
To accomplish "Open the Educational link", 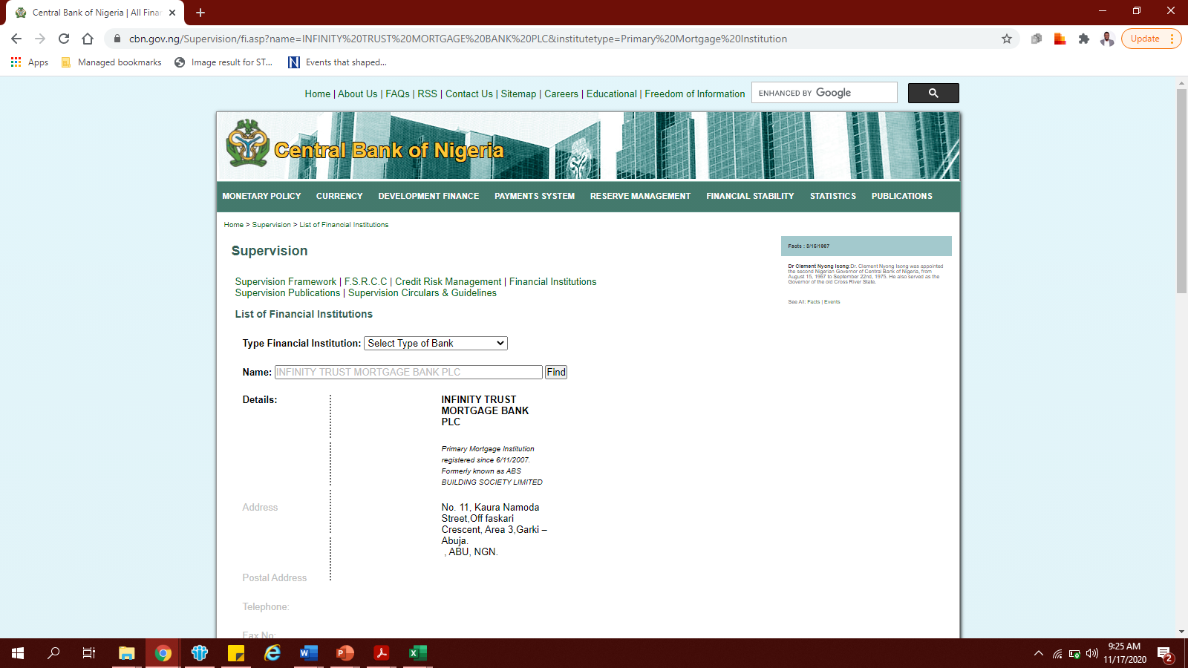I will (x=611, y=94).
